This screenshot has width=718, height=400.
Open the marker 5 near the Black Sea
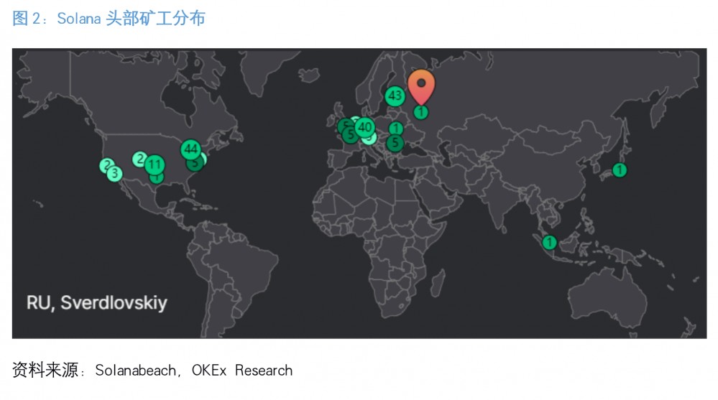click(395, 144)
